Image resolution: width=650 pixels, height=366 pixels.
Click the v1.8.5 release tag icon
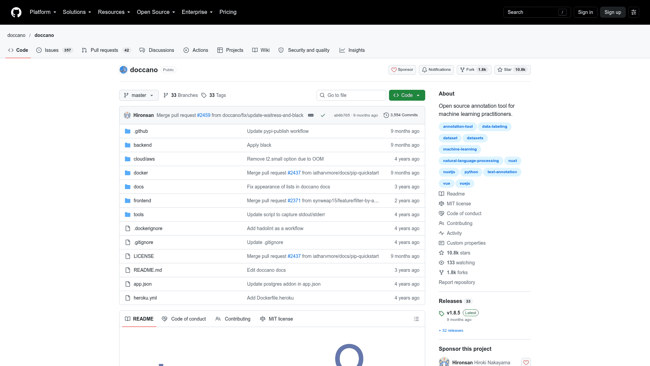[441, 313]
